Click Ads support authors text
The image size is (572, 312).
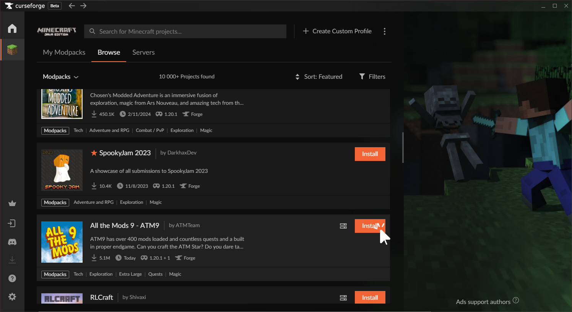[483, 302]
